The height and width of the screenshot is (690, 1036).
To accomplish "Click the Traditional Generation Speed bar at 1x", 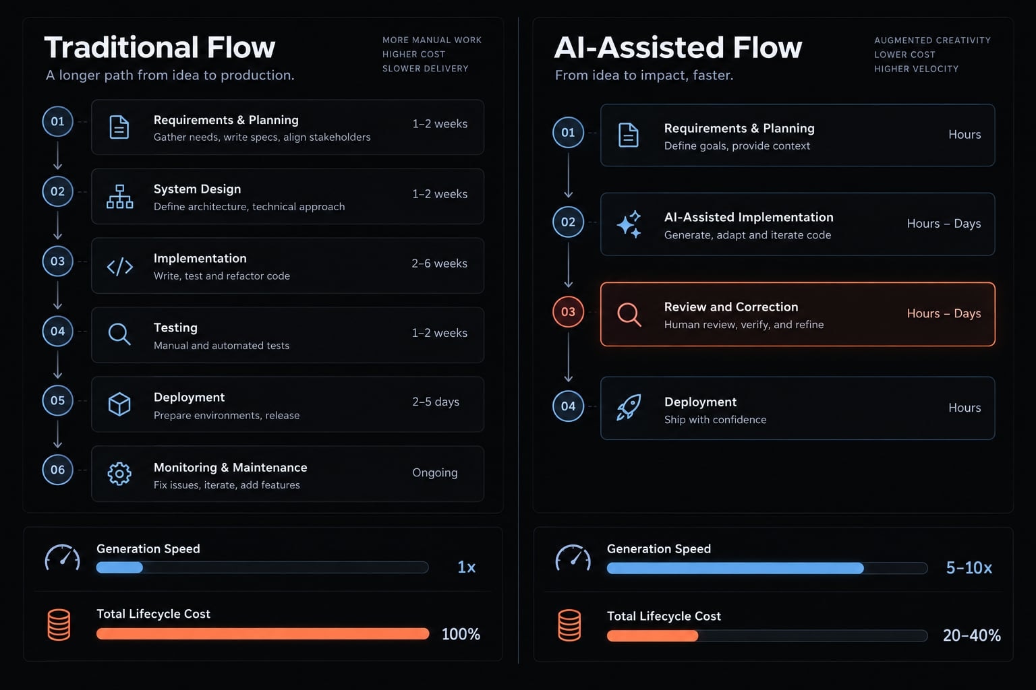I will click(x=262, y=567).
